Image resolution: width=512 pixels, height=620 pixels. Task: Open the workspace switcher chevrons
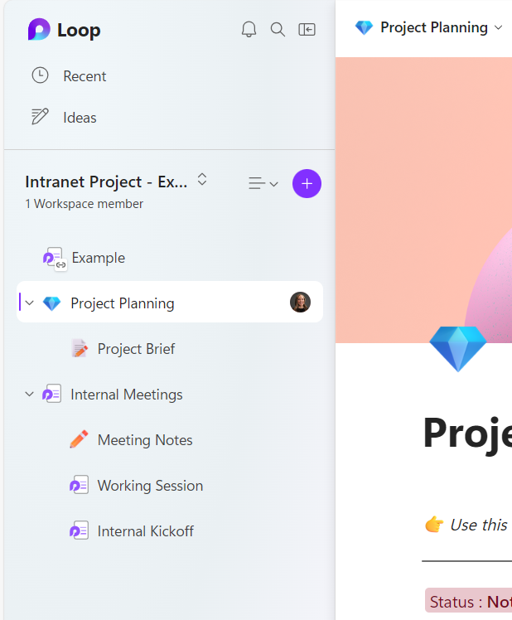(202, 179)
